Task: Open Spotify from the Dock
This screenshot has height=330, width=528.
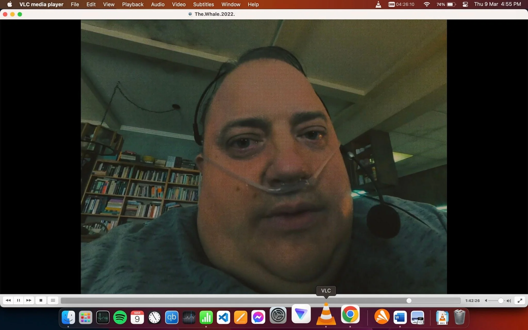Action: tap(120, 317)
